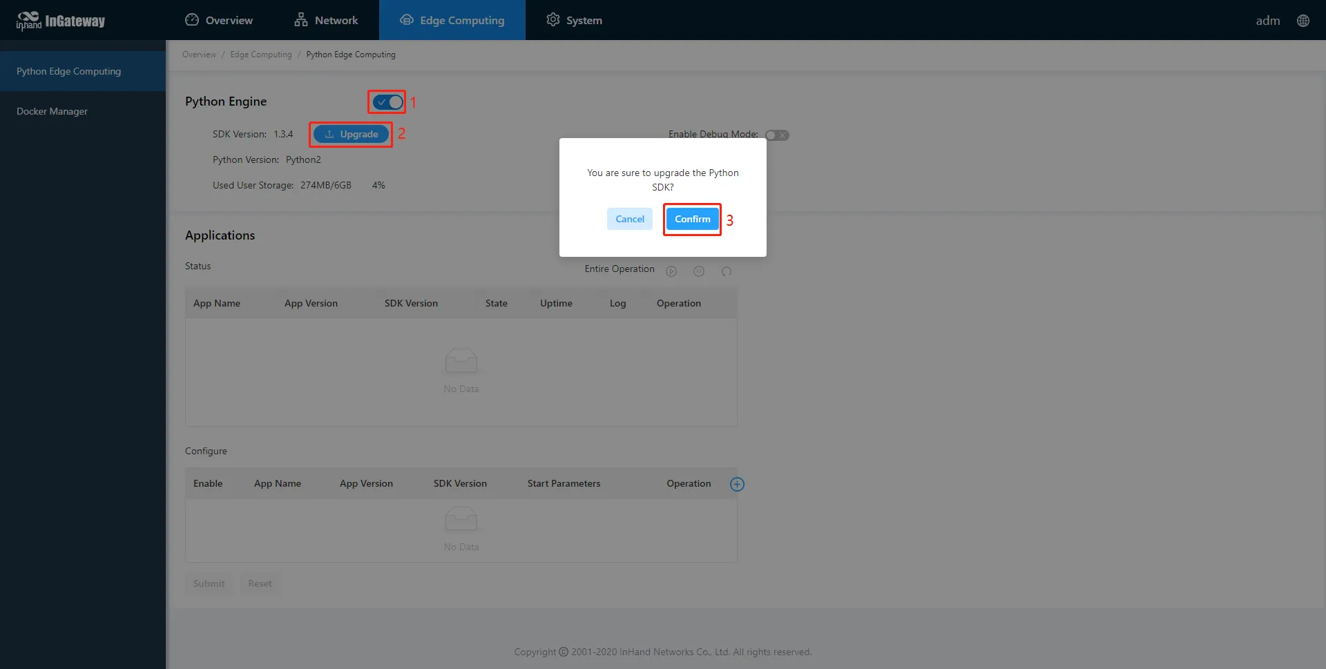Click the start all applications play icon

point(671,271)
